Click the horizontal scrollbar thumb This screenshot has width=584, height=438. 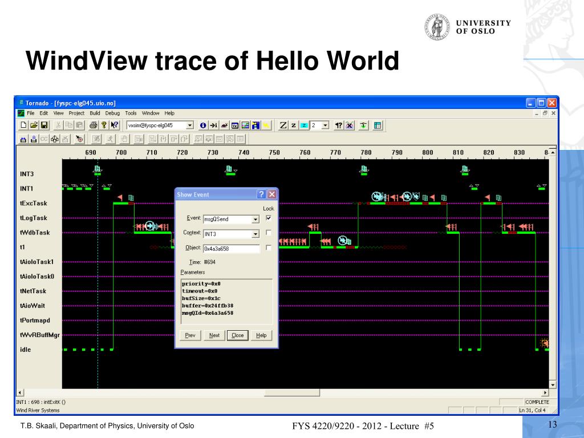tap(292, 392)
